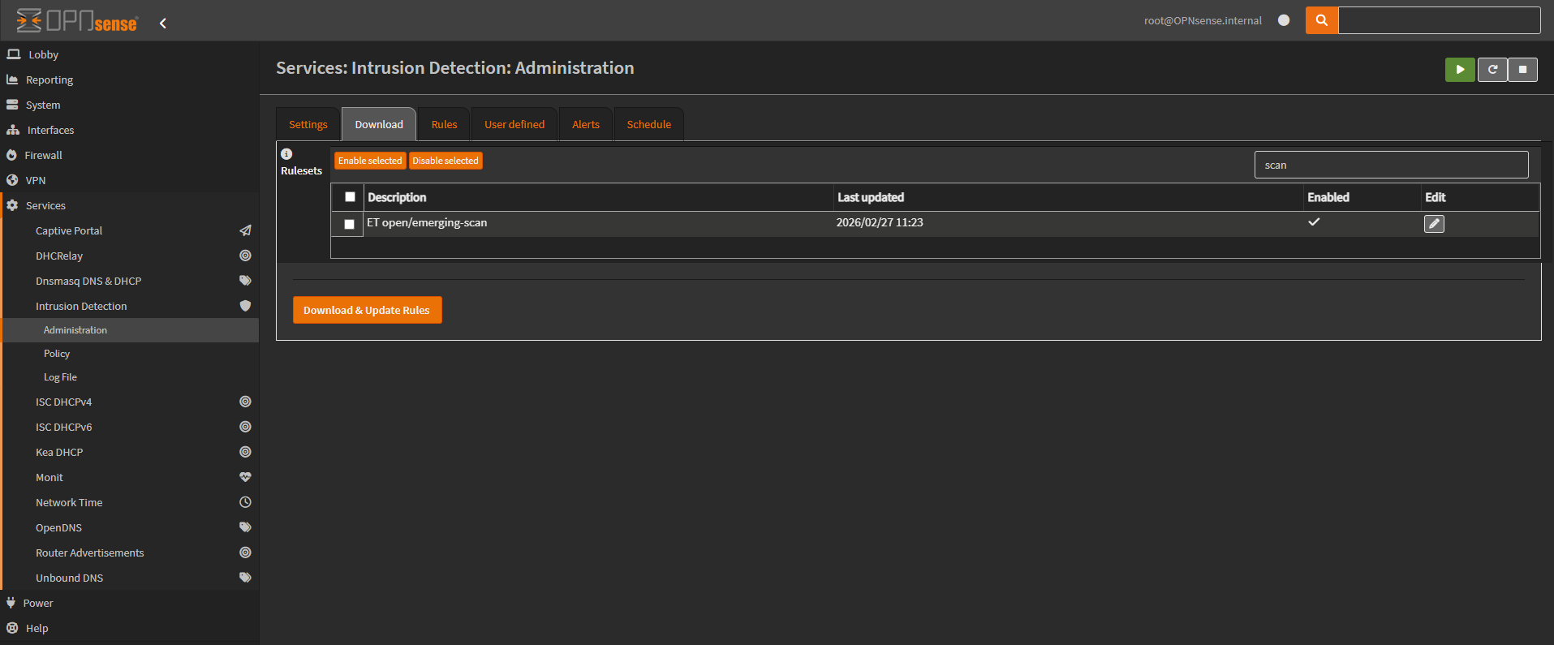1554x645 pixels.
Task: Click the Captive Portal paper plane icon
Action: point(245,230)
